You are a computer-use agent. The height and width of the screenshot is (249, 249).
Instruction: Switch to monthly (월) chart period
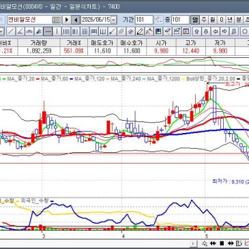click(x=212, y=20)
